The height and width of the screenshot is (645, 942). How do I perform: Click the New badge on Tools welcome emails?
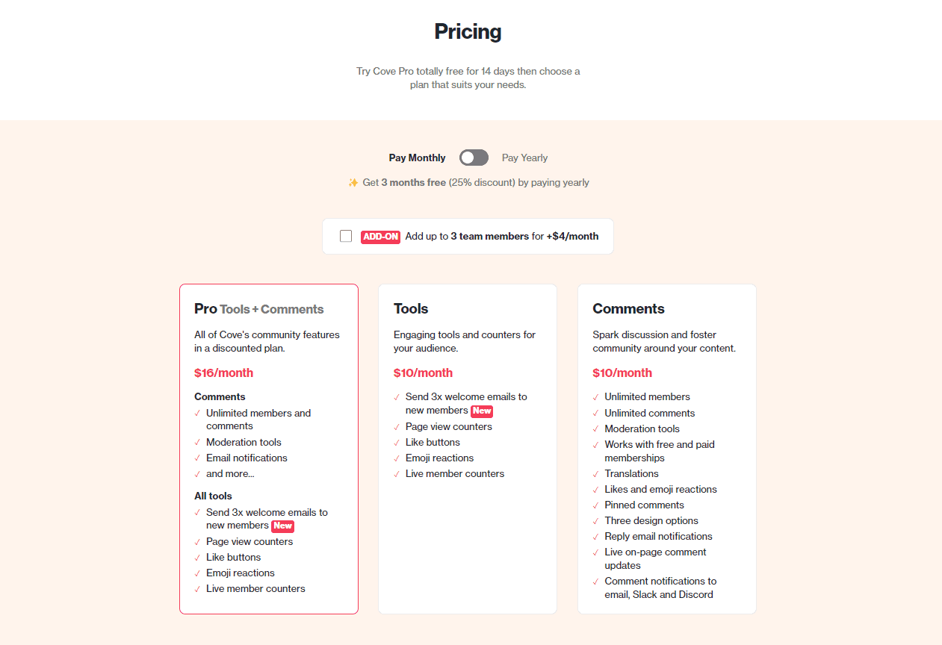pos(482,411)
